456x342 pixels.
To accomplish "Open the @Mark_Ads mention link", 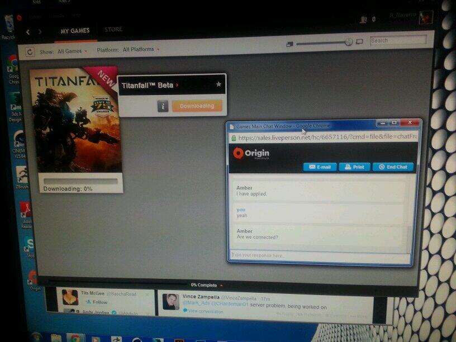I will (196, 303).
